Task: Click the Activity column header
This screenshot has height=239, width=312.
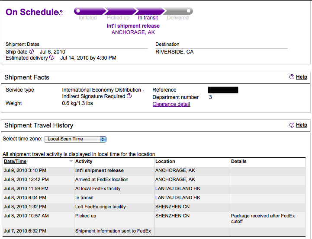Action: pyautogui.click(x=84, y=161)
